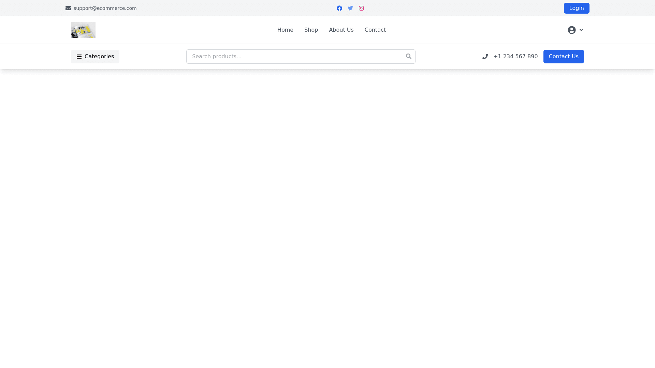Select Contact in navigation bar
655x368 pixels.
[375, 30]
